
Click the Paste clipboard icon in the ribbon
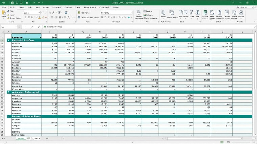(4, 14)
